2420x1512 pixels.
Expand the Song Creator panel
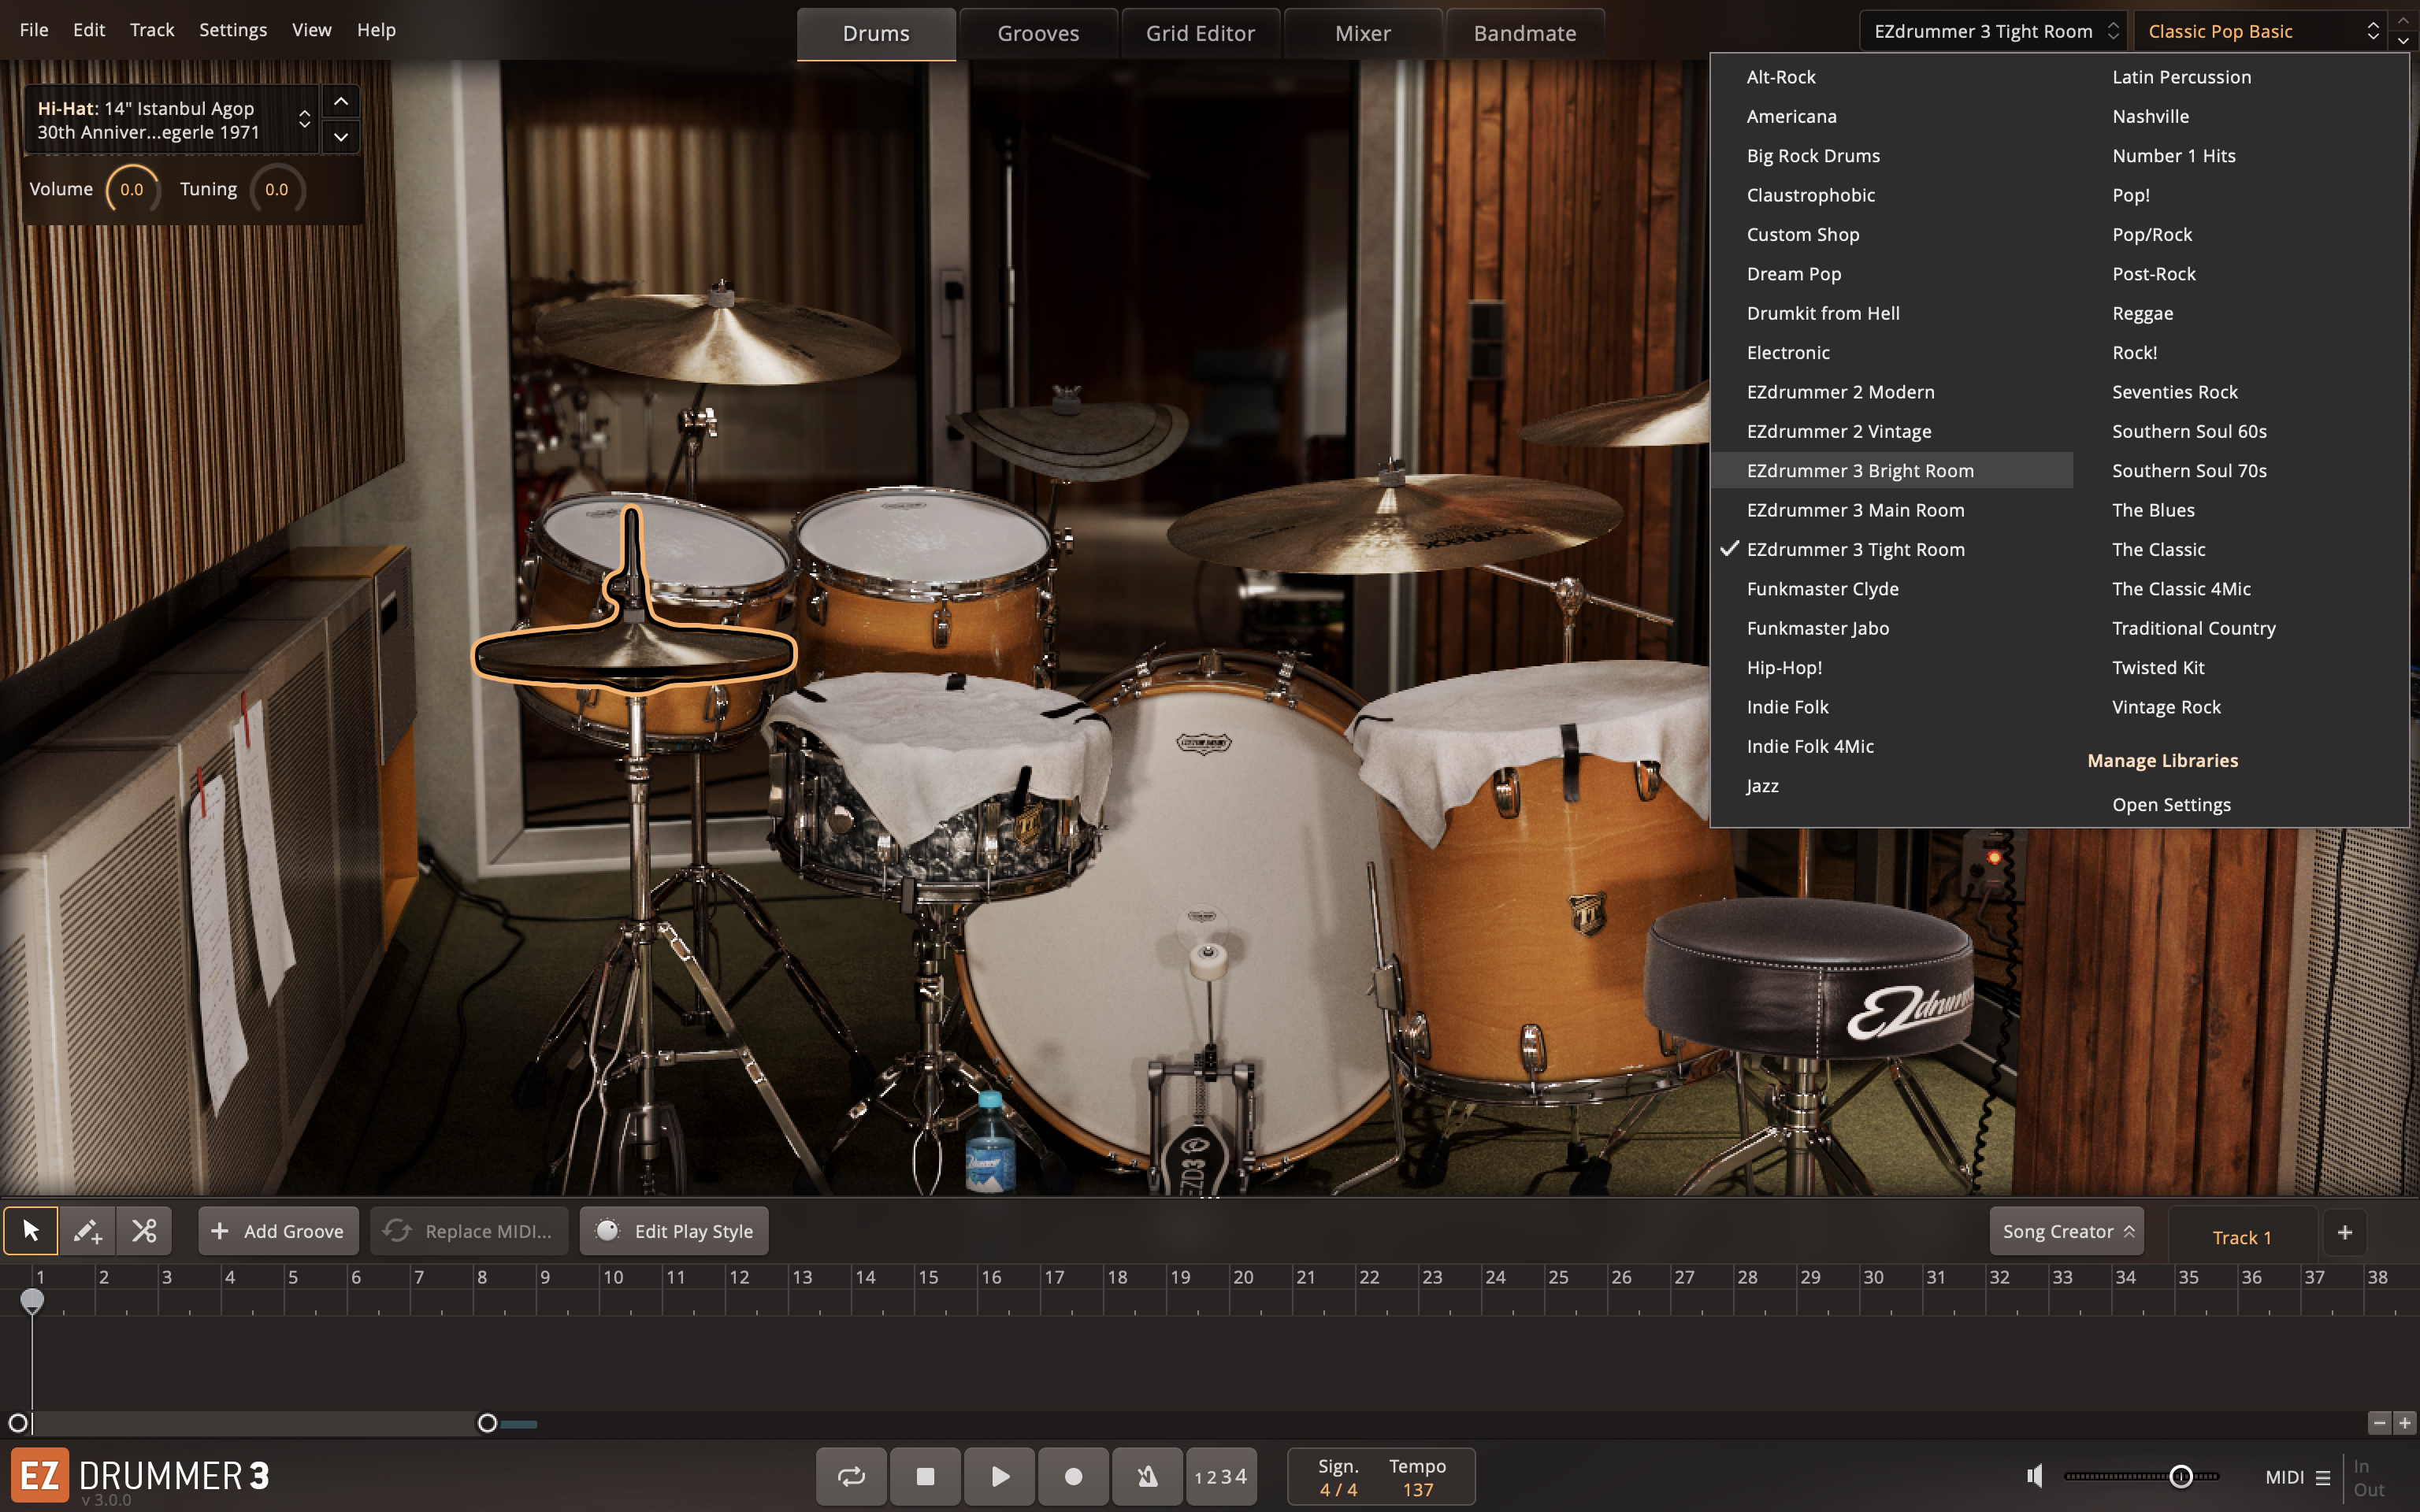2066,1231
